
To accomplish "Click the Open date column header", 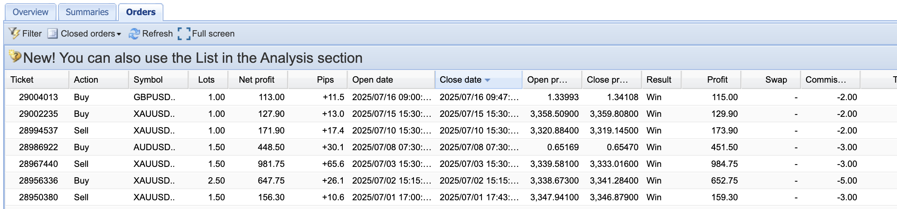I will 373,79.
